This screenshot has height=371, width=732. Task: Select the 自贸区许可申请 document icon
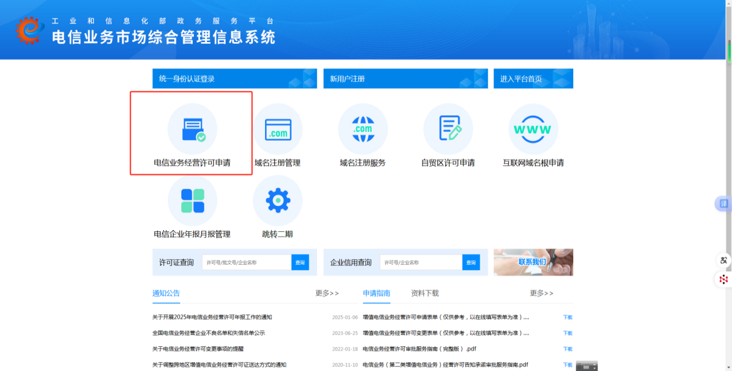448,129
